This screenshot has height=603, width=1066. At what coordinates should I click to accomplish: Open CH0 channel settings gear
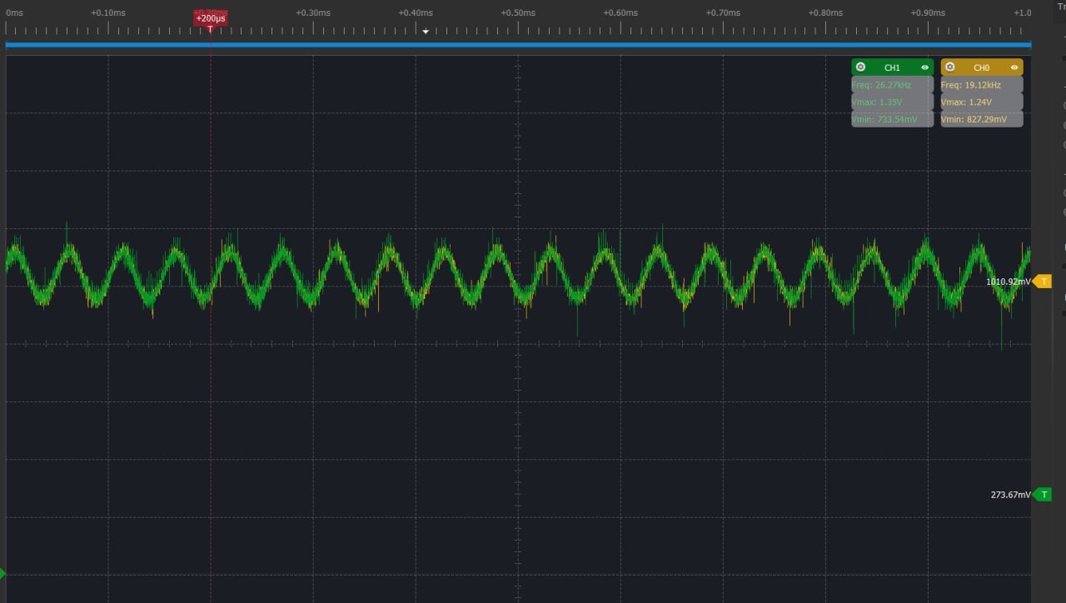coord(950,67)
